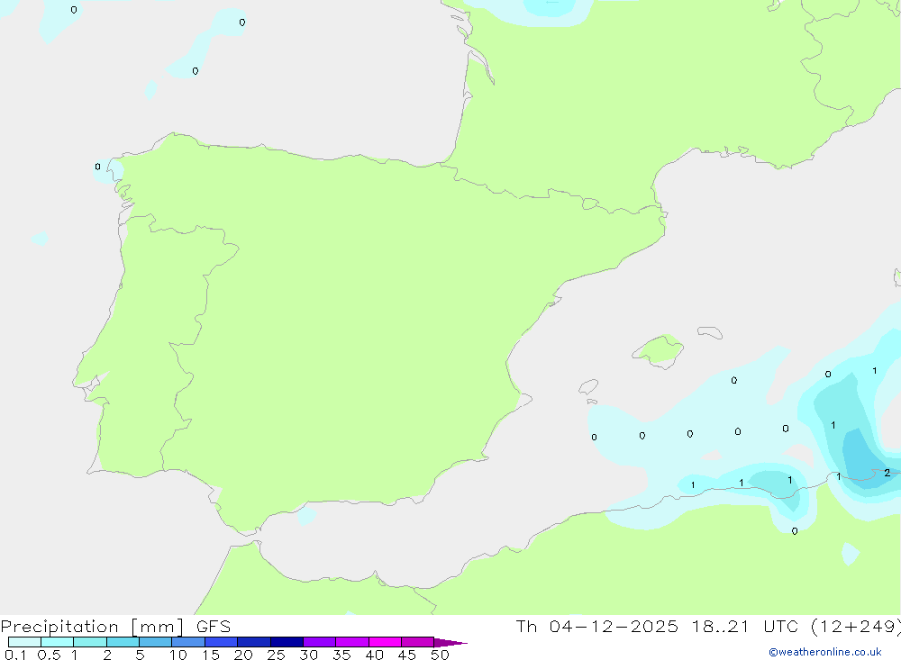Pick the 25–30 mm navy legend swatch
Screen dimensions: 901x660
pos(287,642)
